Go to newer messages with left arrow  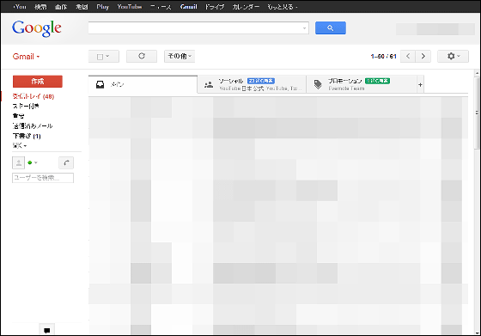point(408,56)
